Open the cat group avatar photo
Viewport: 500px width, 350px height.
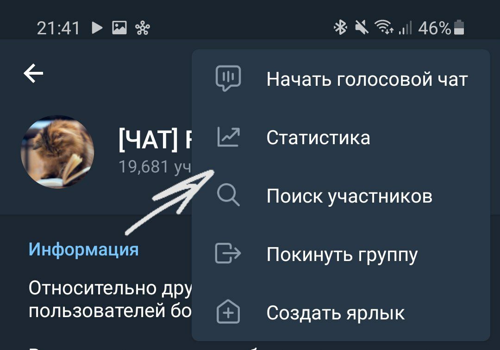(x=57, y=152)
